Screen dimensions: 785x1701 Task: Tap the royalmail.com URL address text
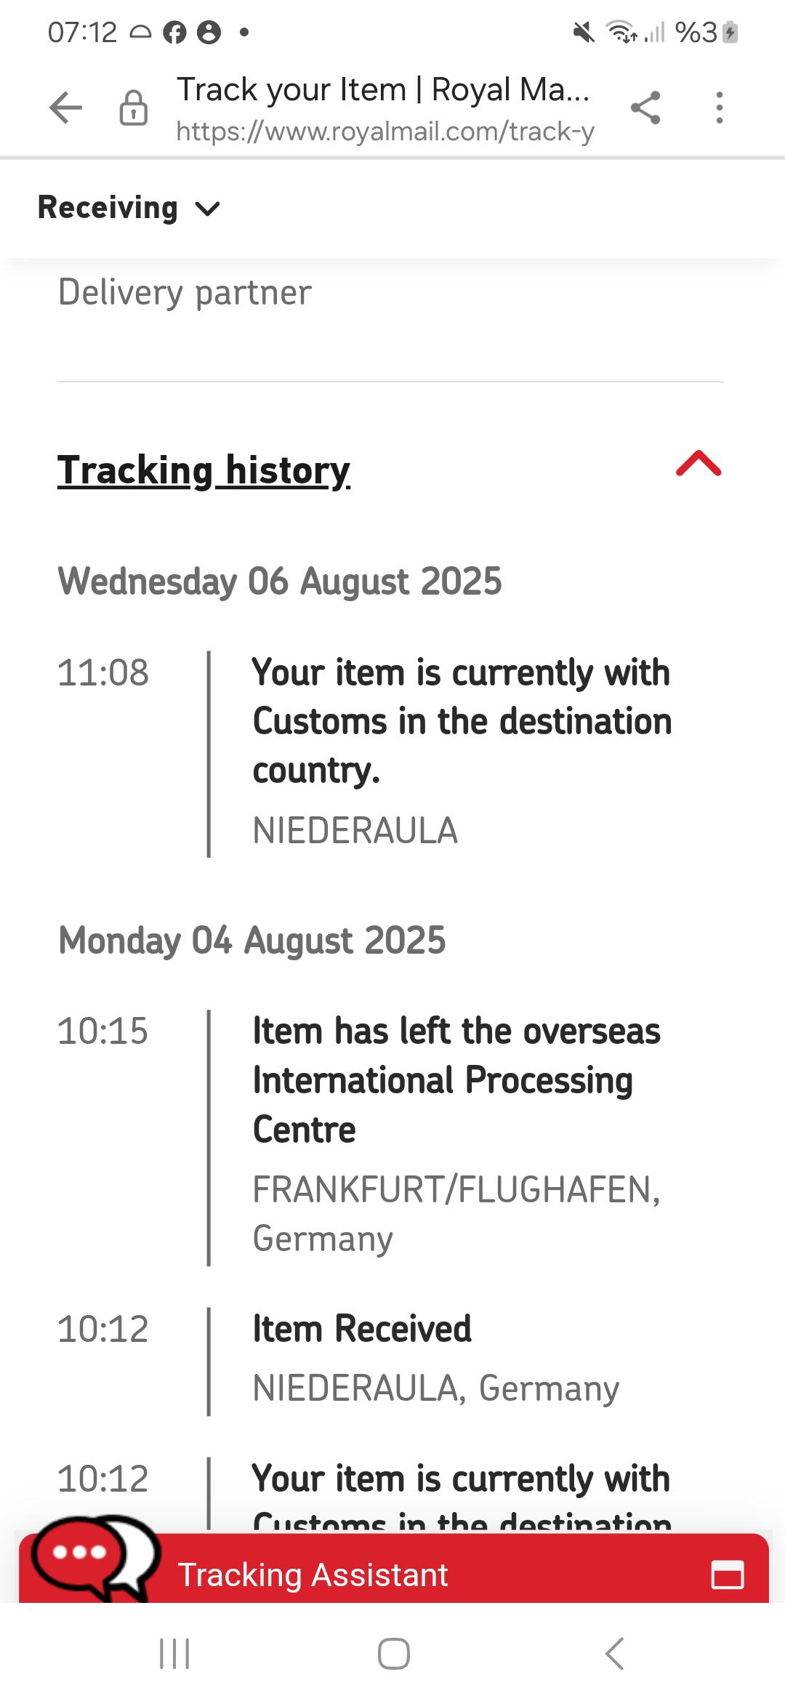(x=385, y=132)
